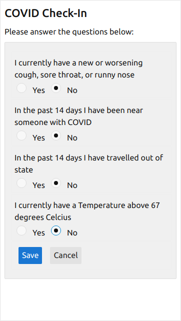The width and height of the screenshot is (181, 321).
Task: Click the Cancel button
Action: (65, 255)
